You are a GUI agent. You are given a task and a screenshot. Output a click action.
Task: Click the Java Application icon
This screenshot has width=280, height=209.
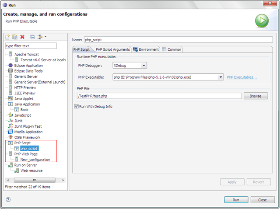10,104
